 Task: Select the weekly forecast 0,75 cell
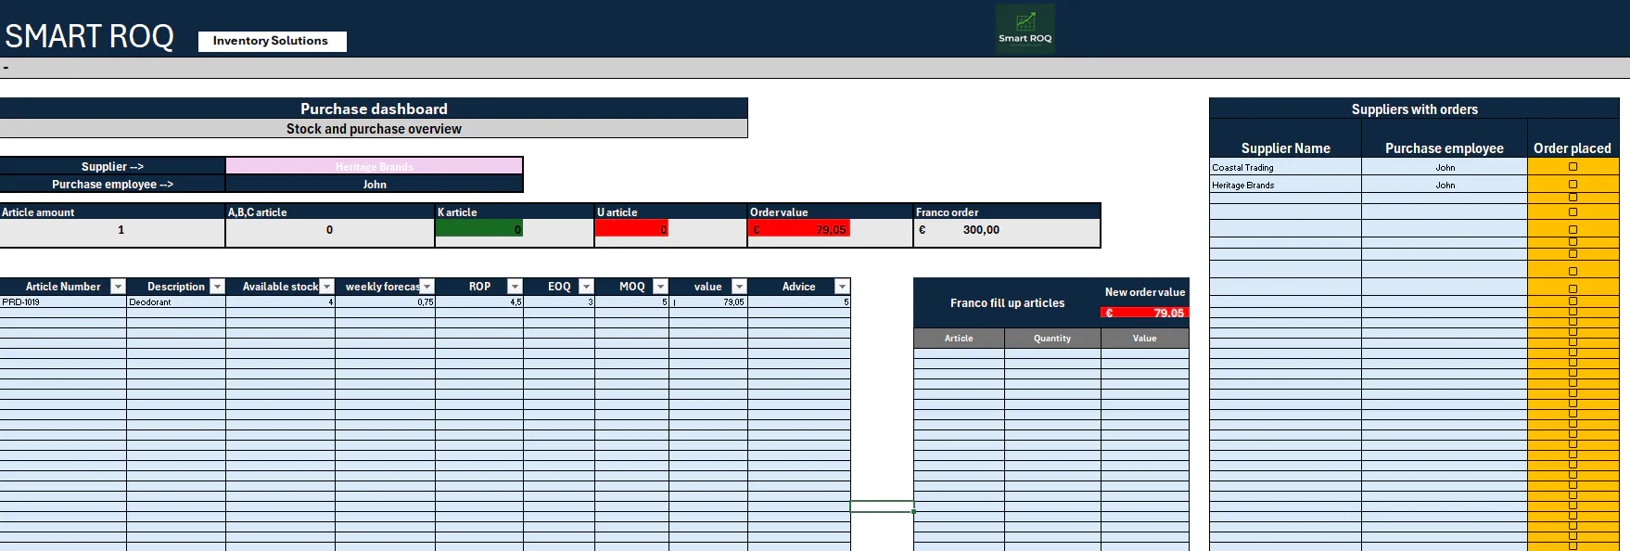[386, 302]
